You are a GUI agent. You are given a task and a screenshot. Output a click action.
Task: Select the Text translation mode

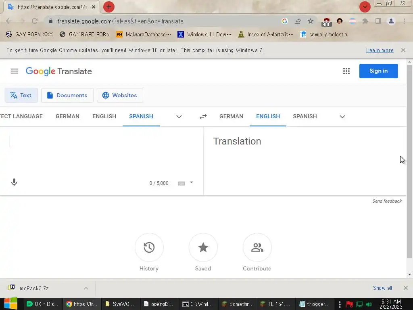(x=21, y=95)
